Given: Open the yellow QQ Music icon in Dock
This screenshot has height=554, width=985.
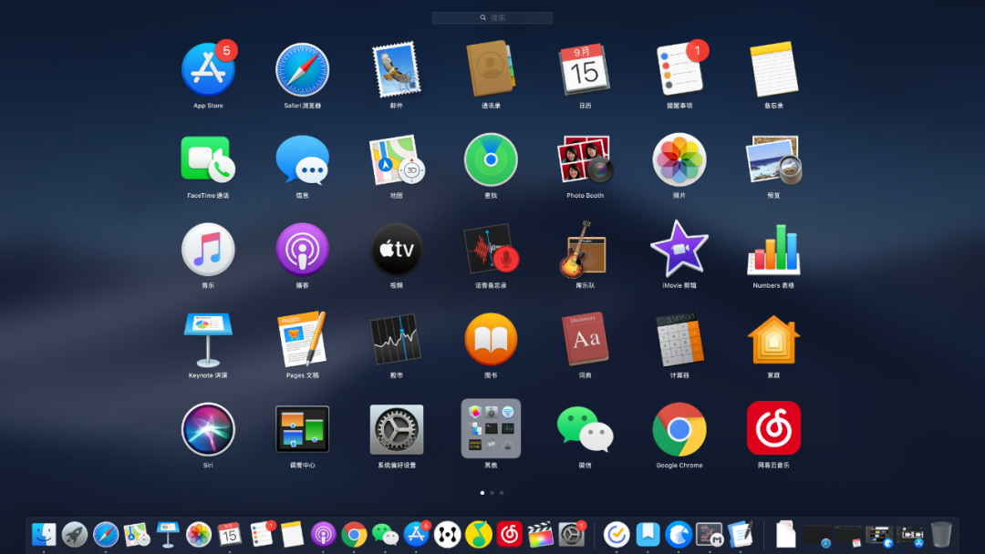Looking at the screenshot, I should 479,535.
